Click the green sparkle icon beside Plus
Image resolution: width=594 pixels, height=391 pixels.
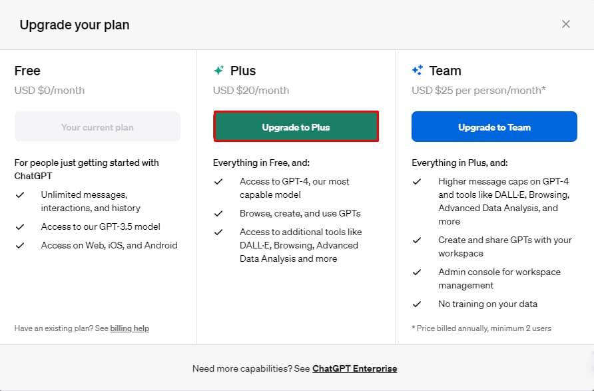(x=218, y=71)
